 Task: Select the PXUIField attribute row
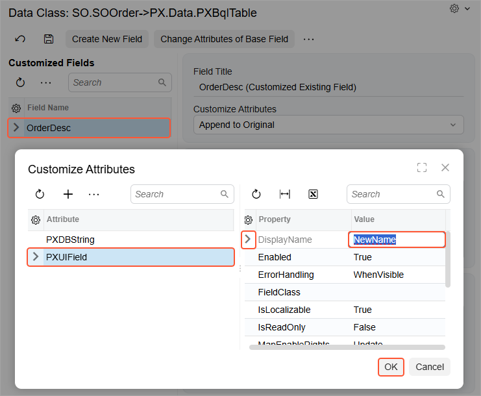(x=131, y=257)
